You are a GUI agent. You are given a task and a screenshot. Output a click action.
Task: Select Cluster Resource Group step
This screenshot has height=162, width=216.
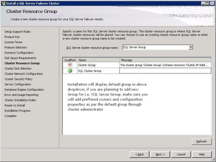click(x=22, y=63)
